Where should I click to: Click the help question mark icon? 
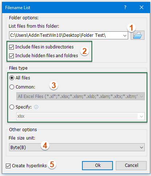click(x=125, y=7)
